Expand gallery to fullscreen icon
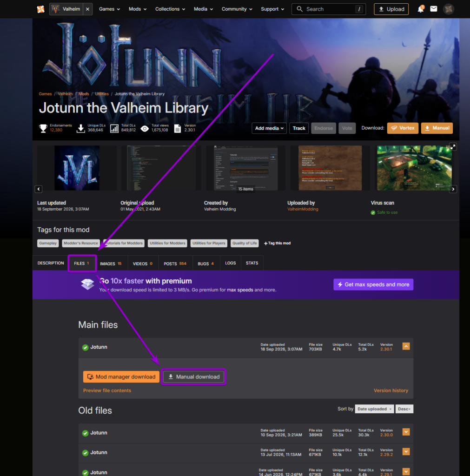 pos(453,147)
